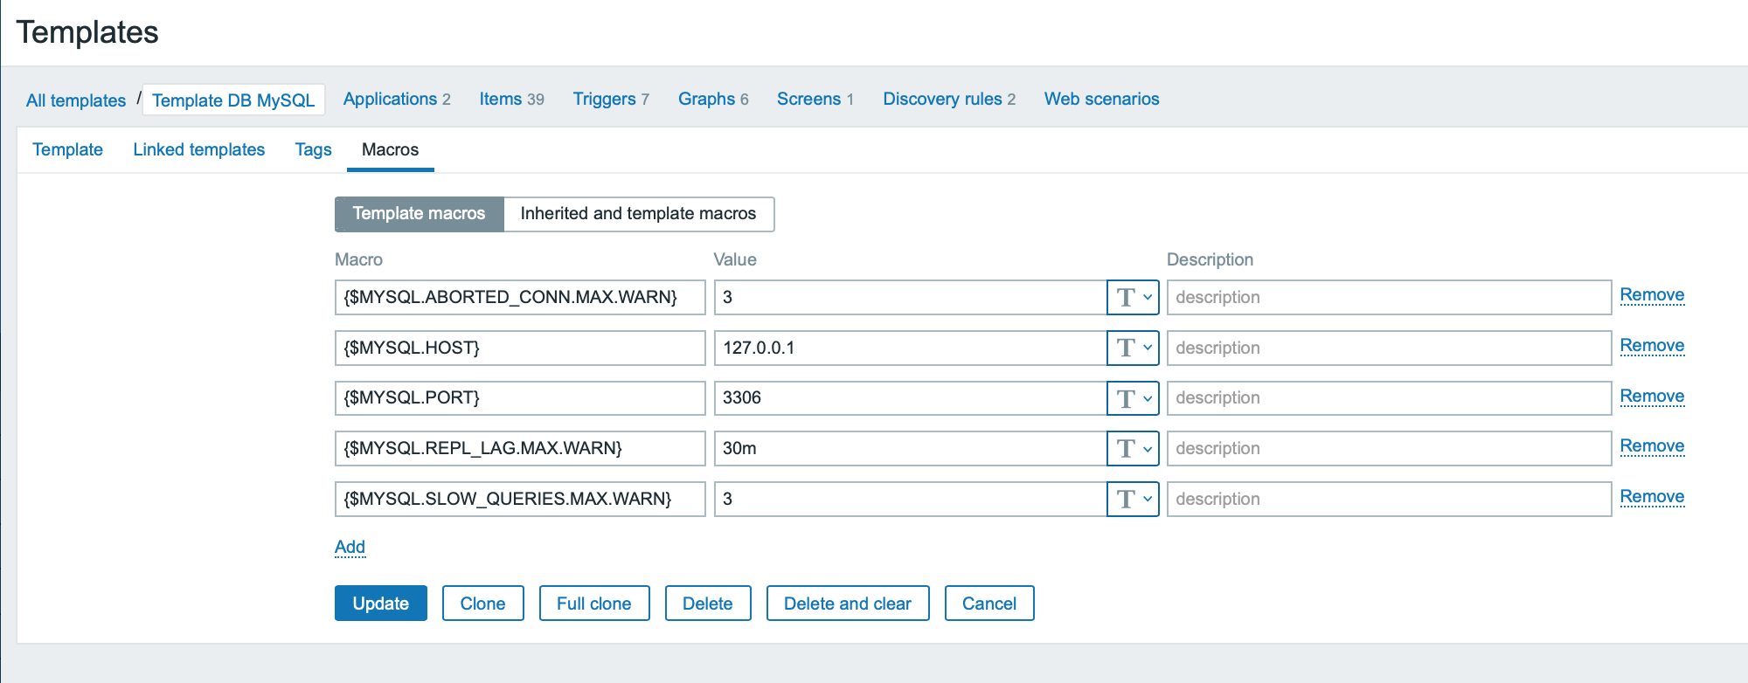The width and height of the screenshot is (1748, 683).
Task: Click the Full clone button
Action: click(594, 604)
